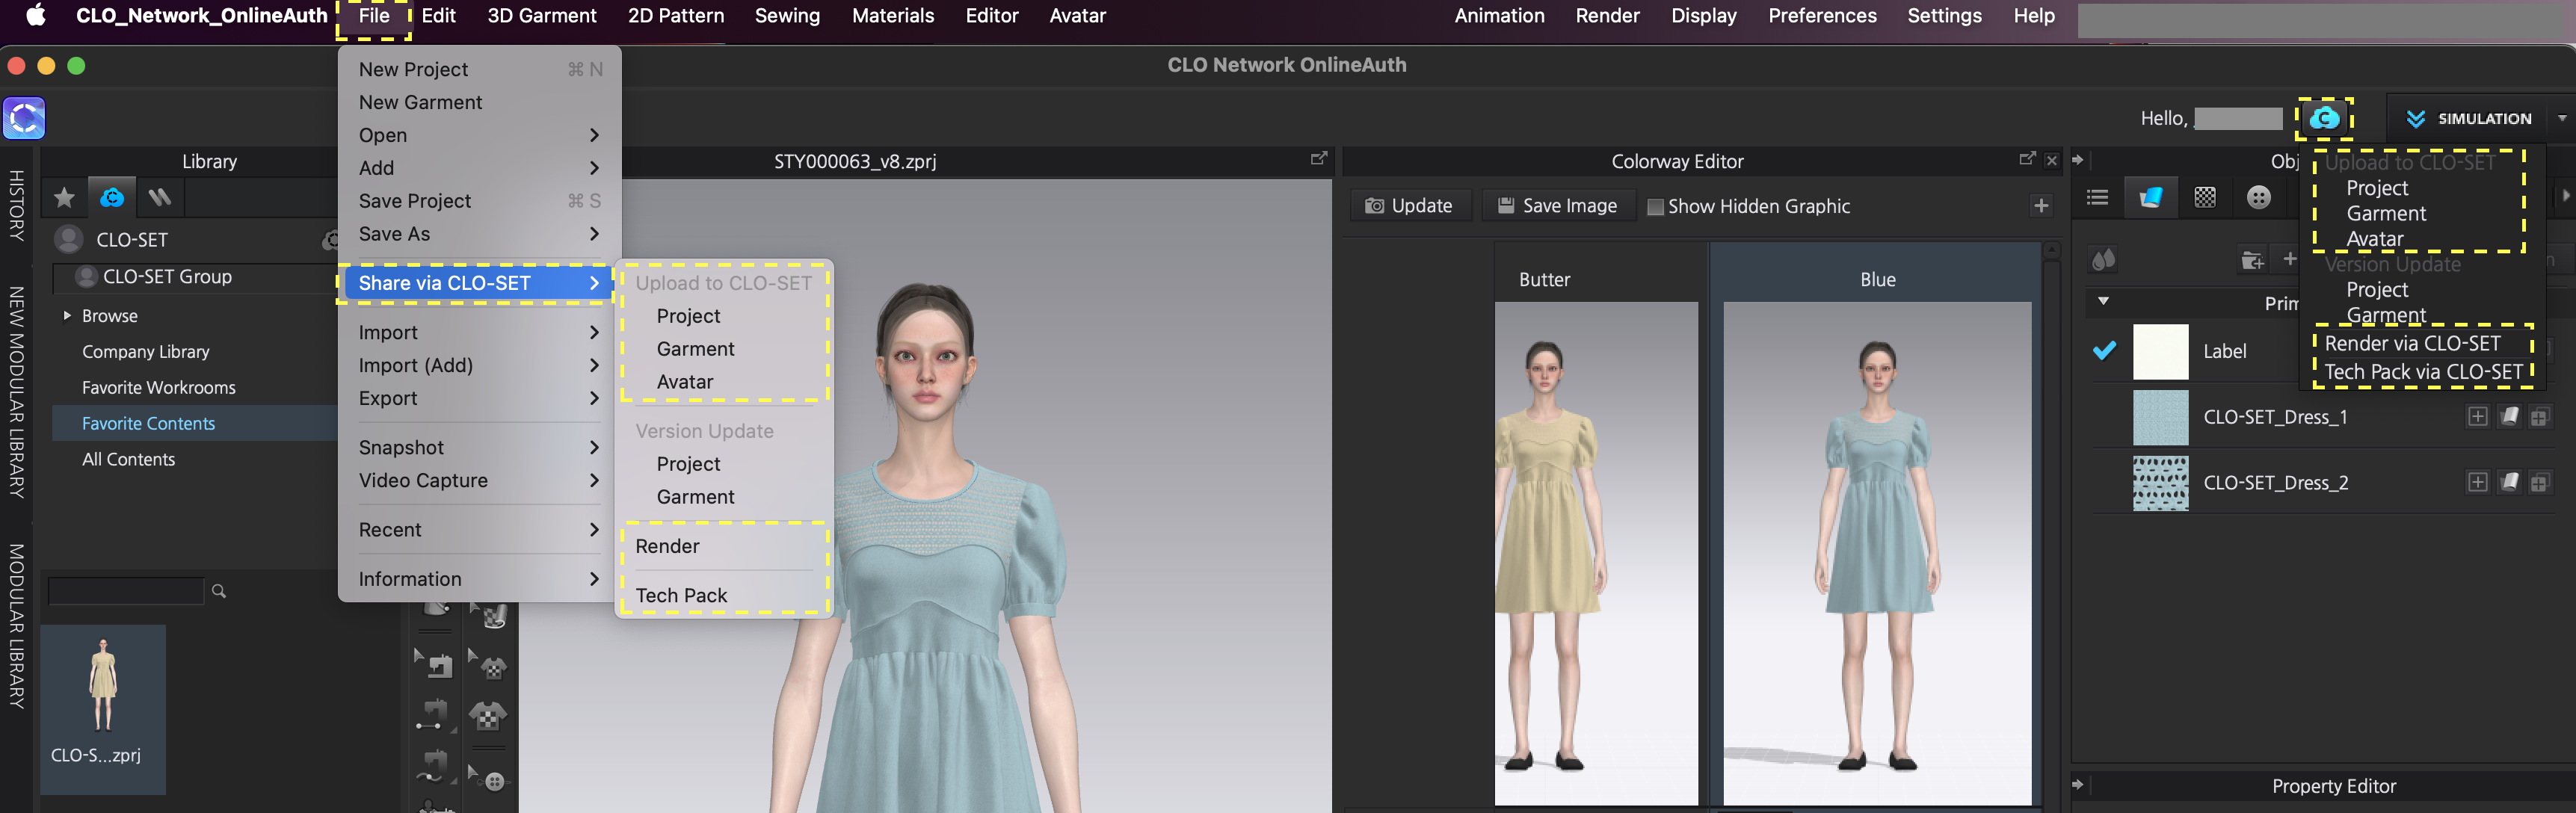Open the Button tab in Object Browser
This screenshot has width=2576, height=813.
[2258, 197]
